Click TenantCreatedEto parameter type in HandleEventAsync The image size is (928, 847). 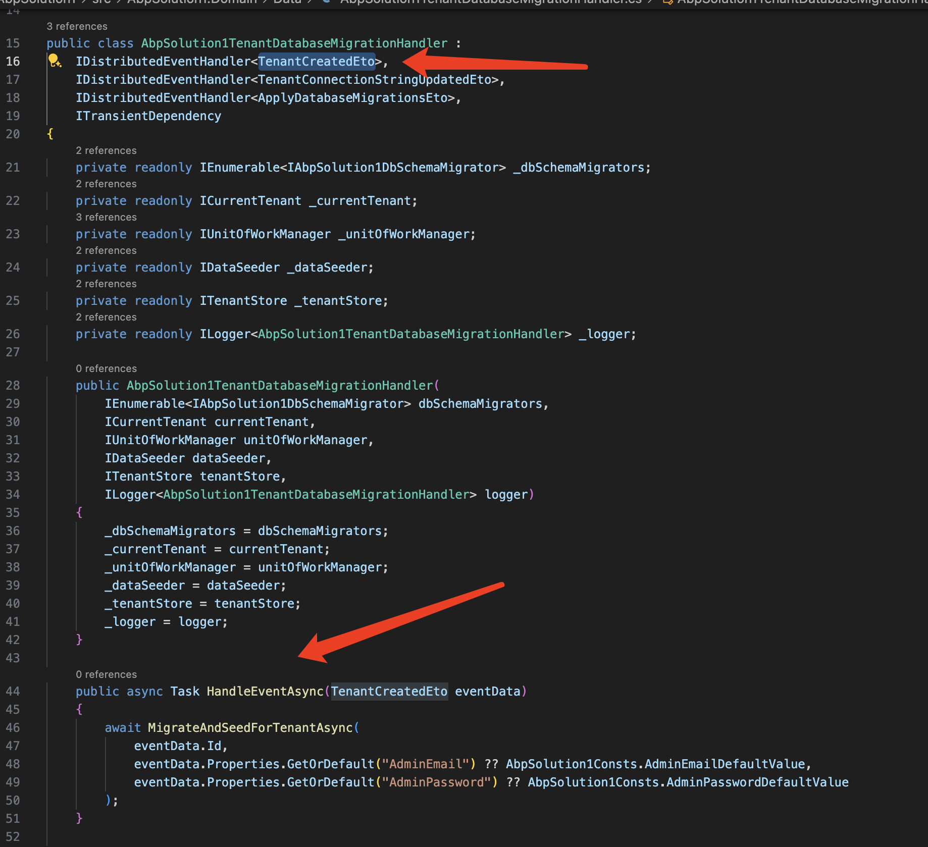[x=389, y=692]
